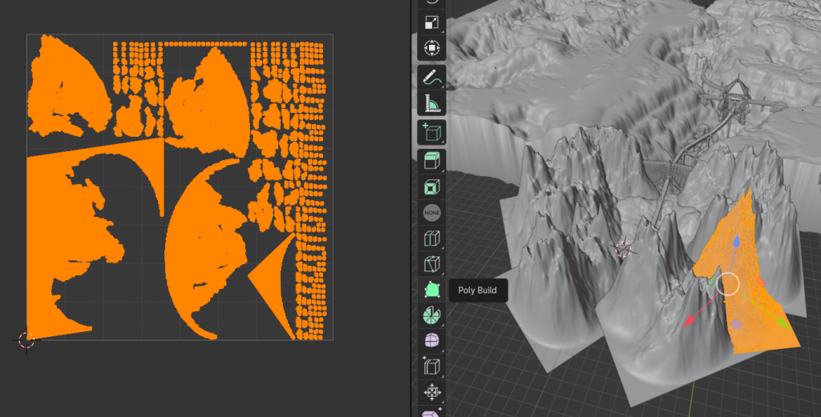Click the 3D cursor in the viewport
Screen dimensions: 821x417
coord(624,249)
